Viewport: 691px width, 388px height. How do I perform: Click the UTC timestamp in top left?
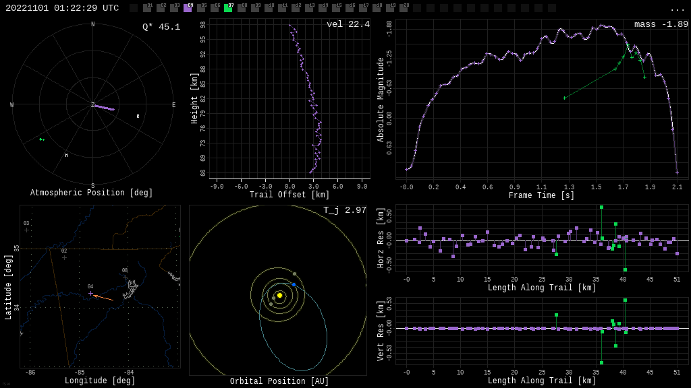point(62,8)
